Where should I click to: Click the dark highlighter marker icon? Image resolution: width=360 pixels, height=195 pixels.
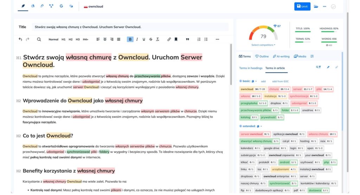tap(328, 67)
